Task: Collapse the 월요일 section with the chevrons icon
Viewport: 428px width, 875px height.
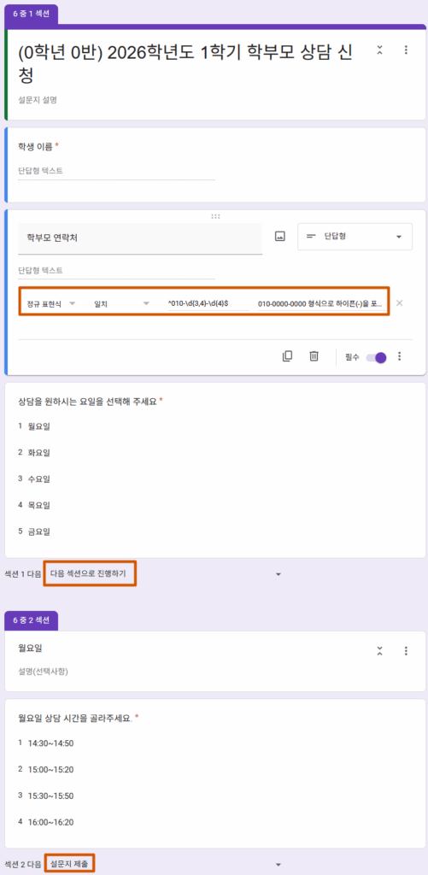Action: (379, 650)
